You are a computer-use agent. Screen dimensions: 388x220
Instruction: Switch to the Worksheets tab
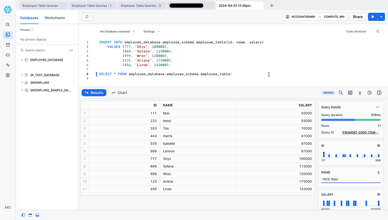(x=55, y=18)
